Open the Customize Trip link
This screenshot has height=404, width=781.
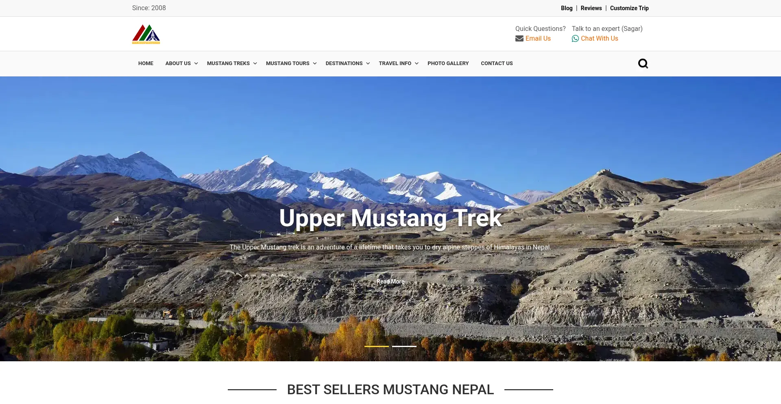629,8
